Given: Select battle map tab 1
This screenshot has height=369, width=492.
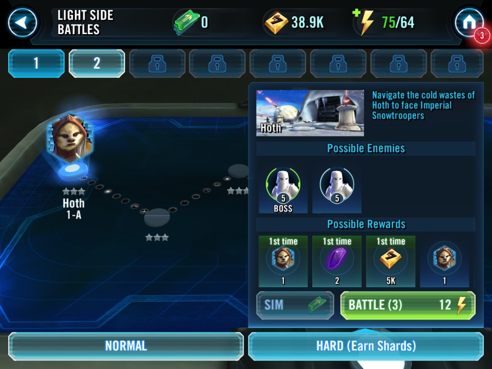Looking at the screenshot, I should tap(36, 63).
